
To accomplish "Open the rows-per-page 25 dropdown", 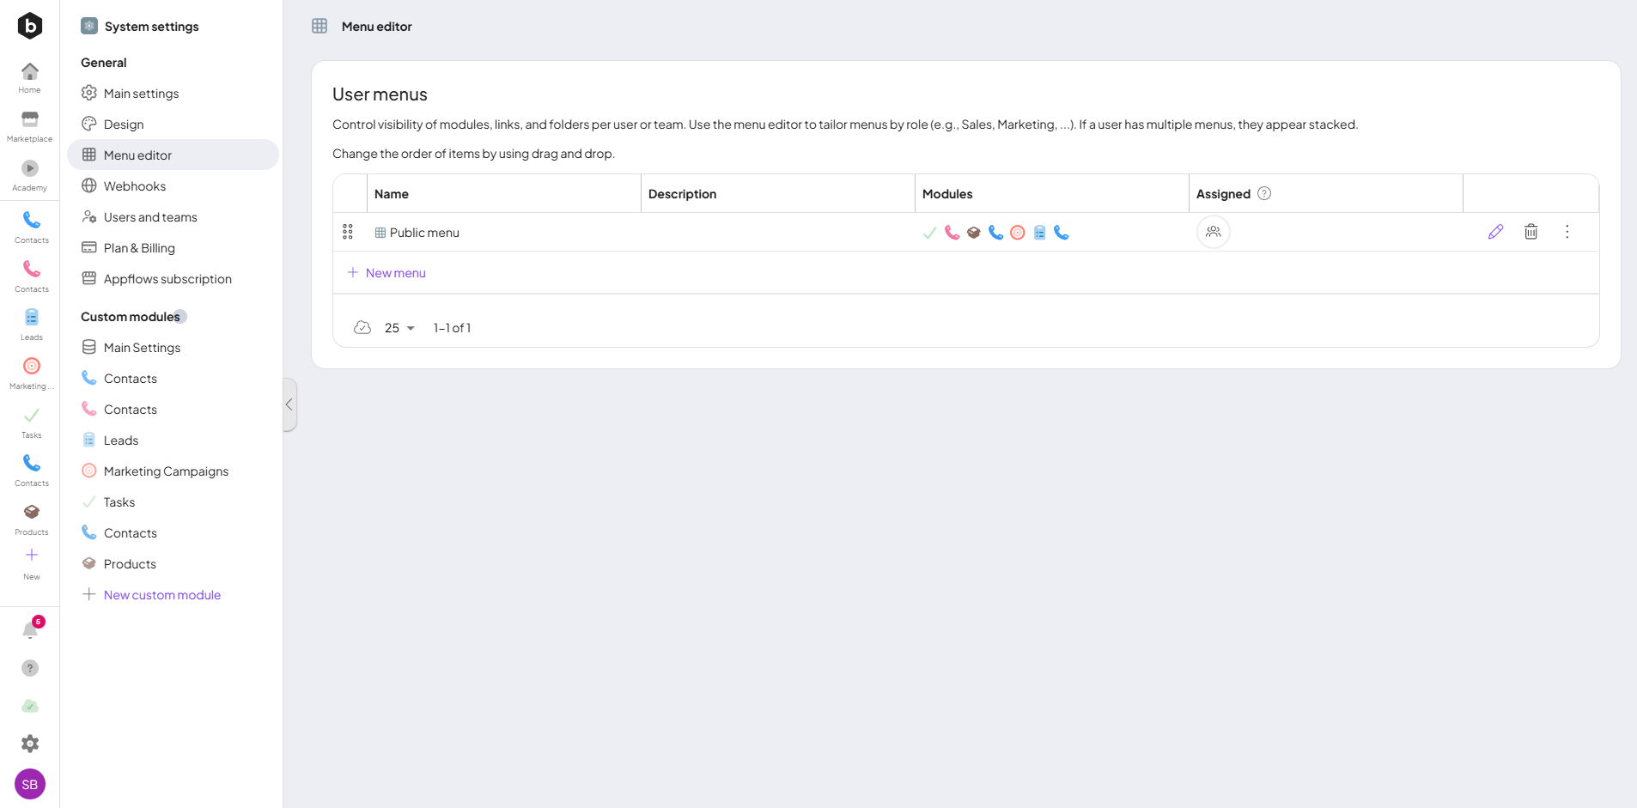I will tap(399, 328).
